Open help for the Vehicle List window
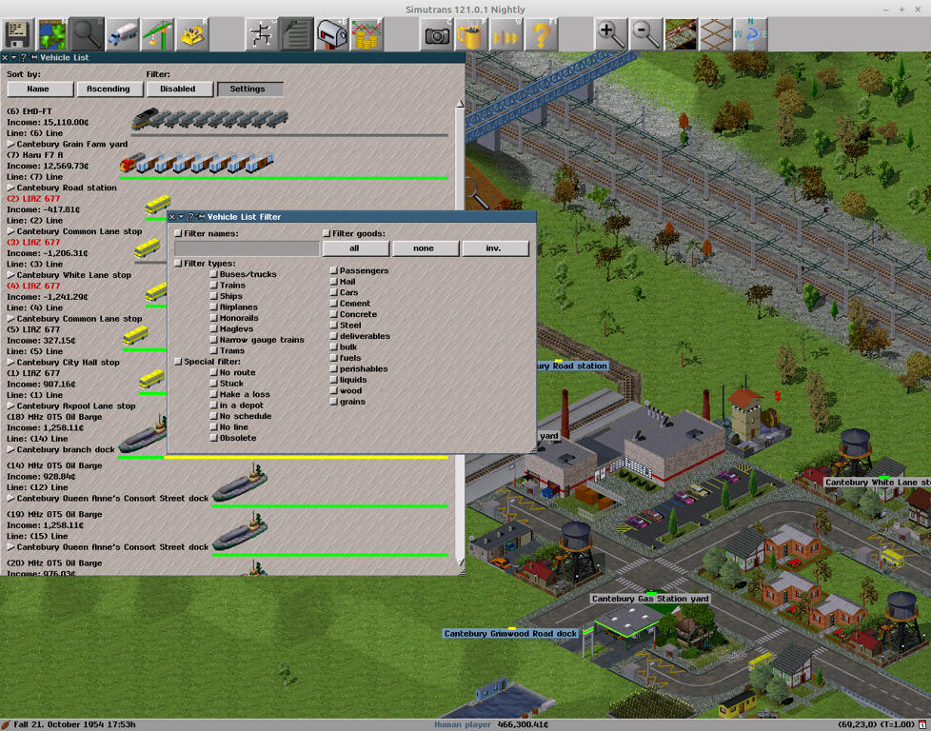 (24, 58)
